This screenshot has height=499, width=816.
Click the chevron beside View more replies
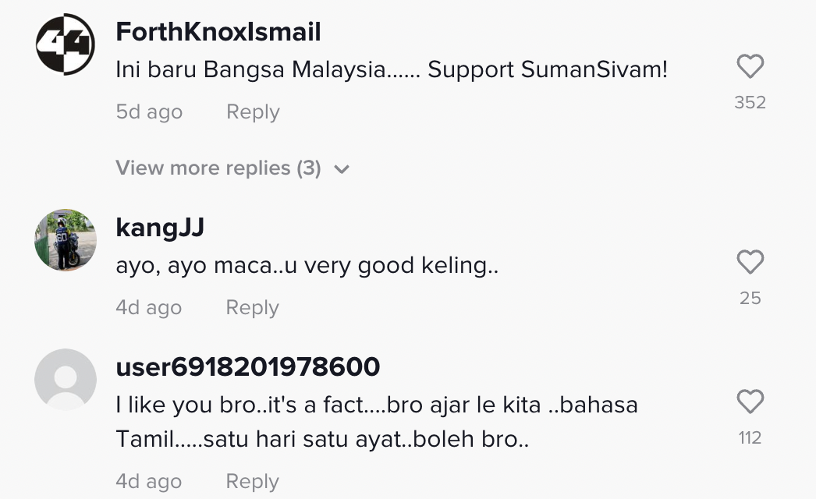click(342, 169)
